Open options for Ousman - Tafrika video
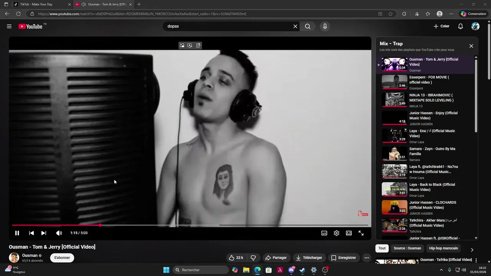The image size is (491, 276). pyautogui.click(x=476, y=260)
